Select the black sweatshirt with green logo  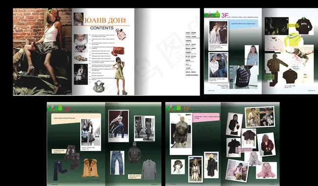304,26
